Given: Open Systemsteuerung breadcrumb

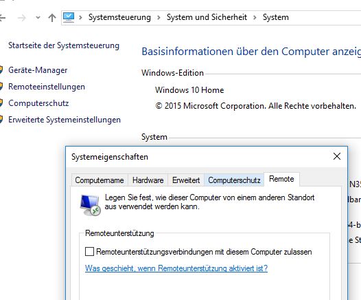Looking at the screenshot, I should tap(119, 17).
